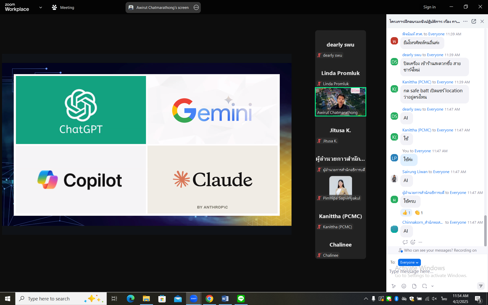Image resolution: width=488 pixels, height=305 pixels.
Task: Click Sairung Liwan's chat avatar photo
Action: point(394,179)
